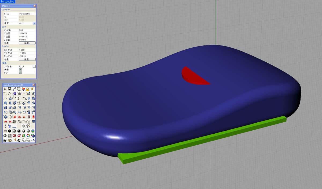This screenshot has height=189, width=322.
Task: Click the lens length value field
Action: (27, 30)
